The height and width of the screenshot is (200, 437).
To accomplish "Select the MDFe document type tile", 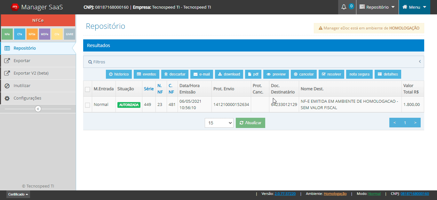I will coord(44,34).
